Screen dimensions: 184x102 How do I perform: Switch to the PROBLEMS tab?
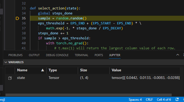[15, 55]
